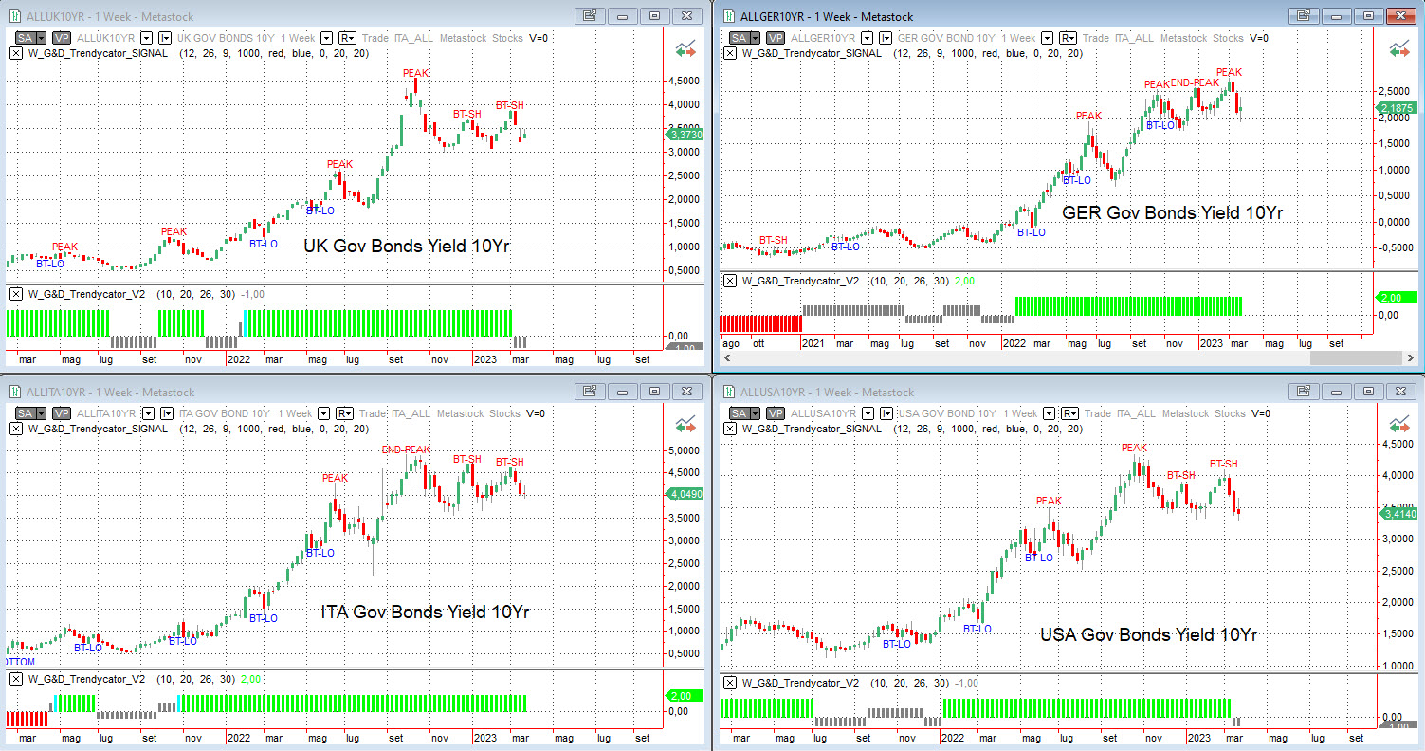Click Trade in the ALLUSA10YR window toolbar
This screenshot has height=751, width=1425.
tap(1096, 413)
